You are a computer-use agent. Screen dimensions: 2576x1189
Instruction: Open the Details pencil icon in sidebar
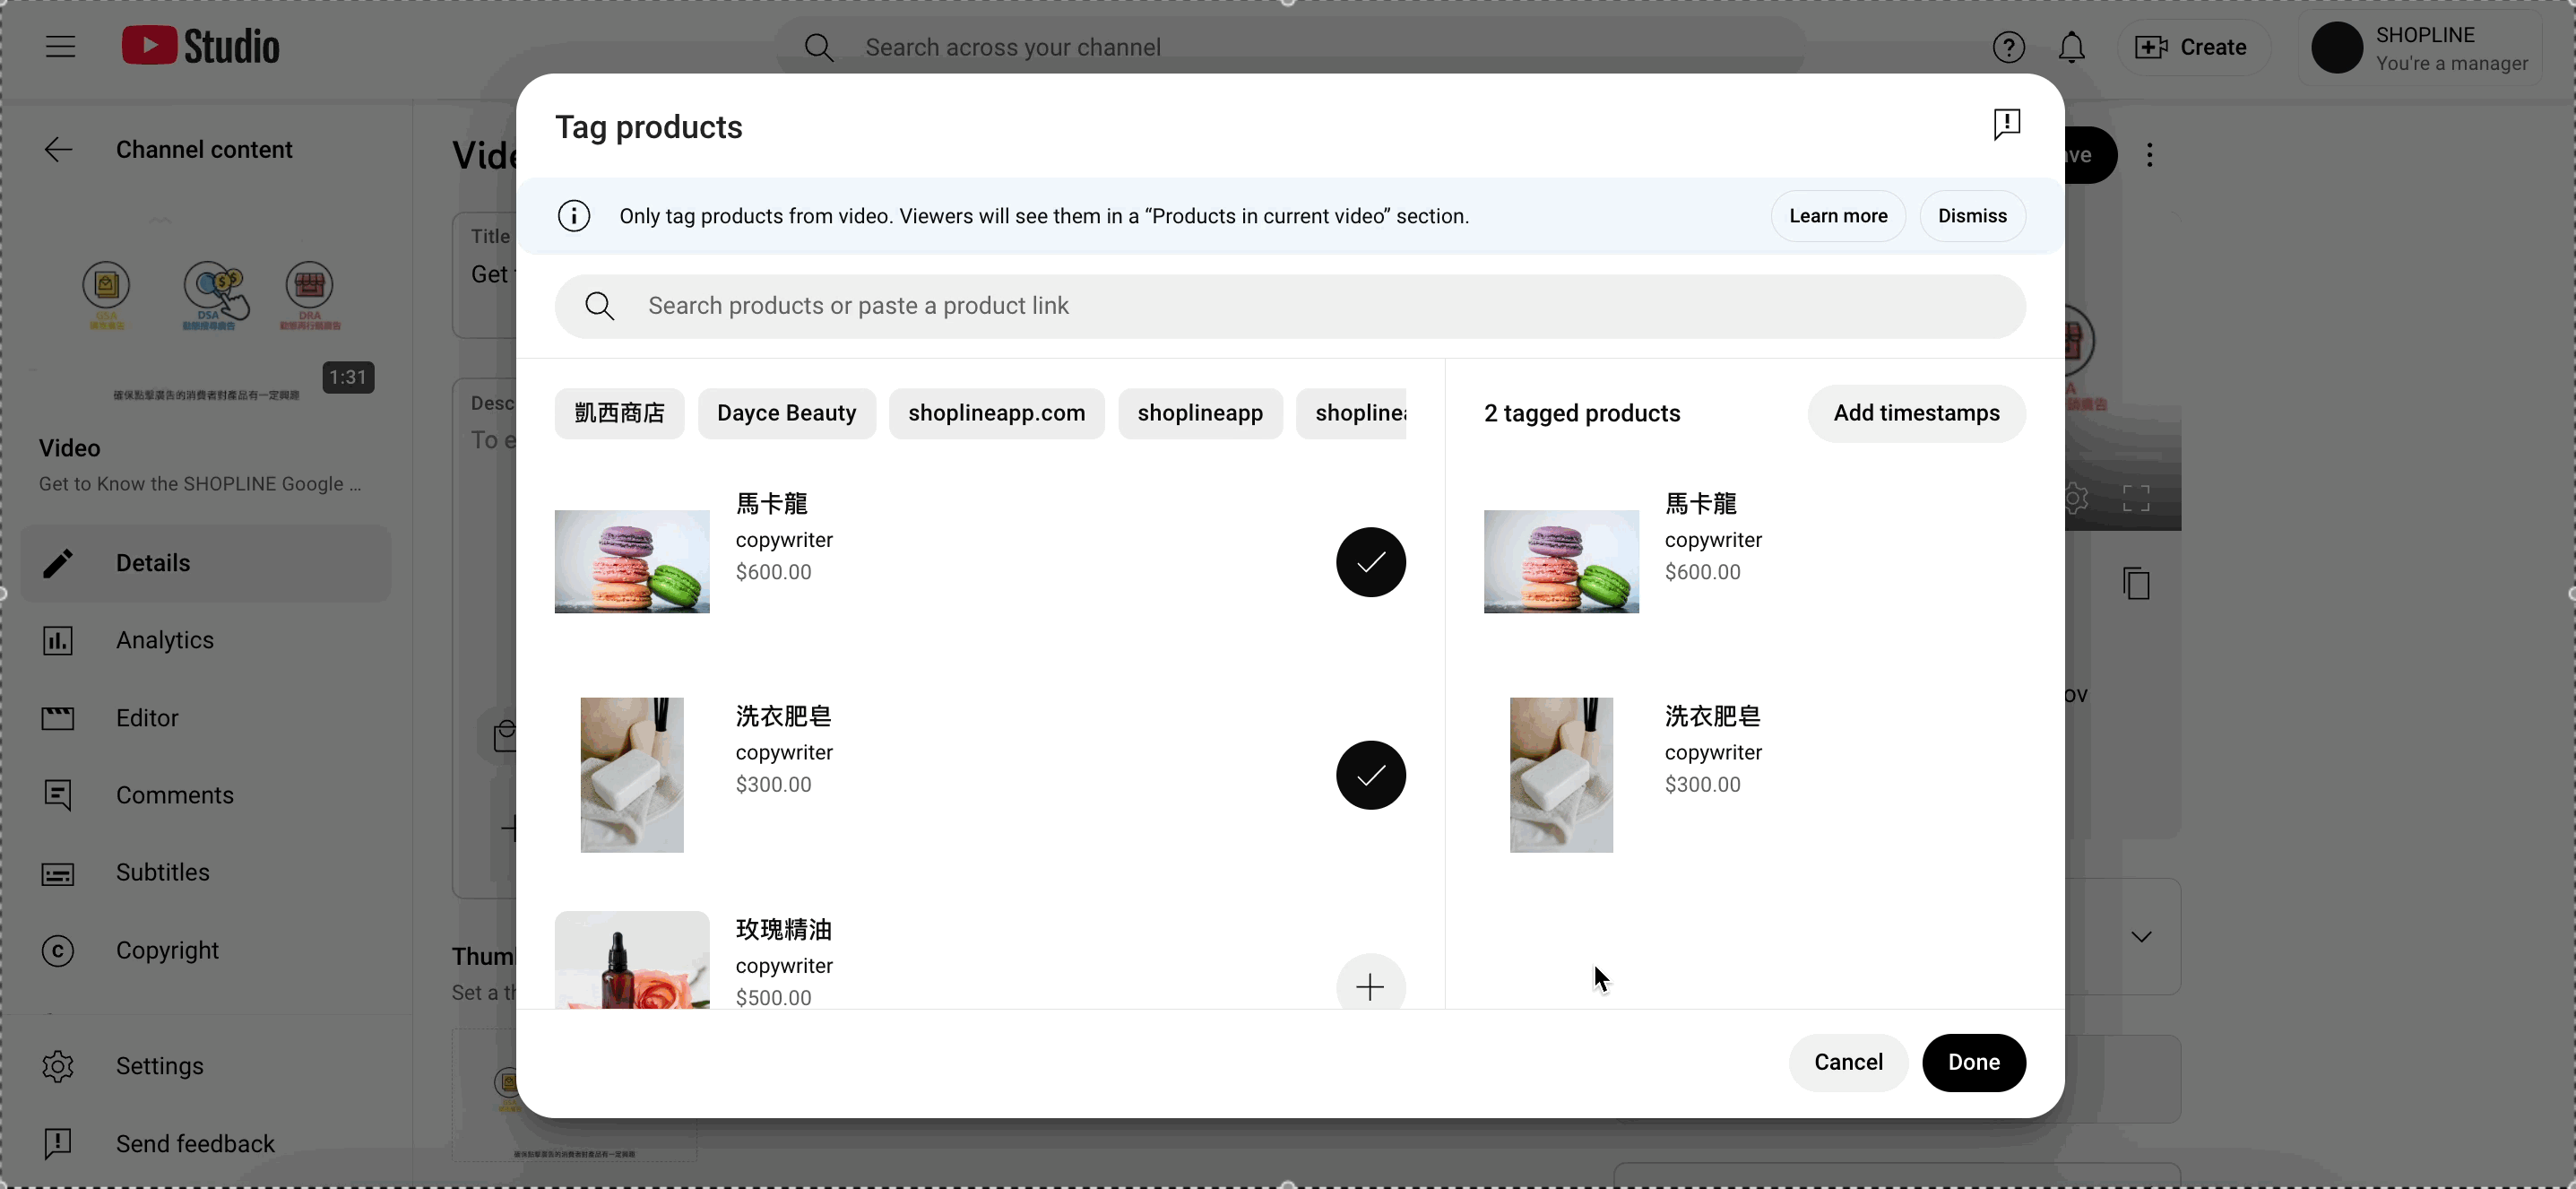click(58, 564)
